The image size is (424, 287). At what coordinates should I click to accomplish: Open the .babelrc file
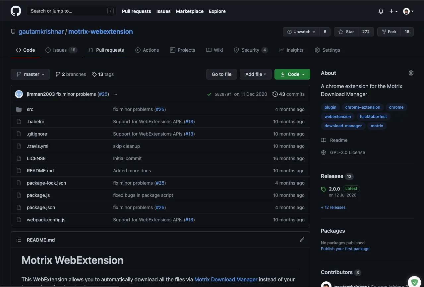click(x=35, y=122)
